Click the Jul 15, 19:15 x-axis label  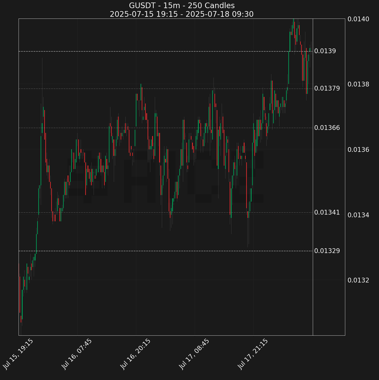(18, 354)
